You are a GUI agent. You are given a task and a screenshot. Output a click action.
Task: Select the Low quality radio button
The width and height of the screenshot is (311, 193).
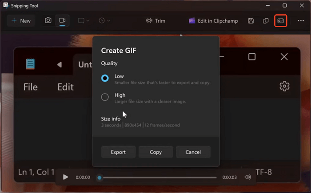105,78
